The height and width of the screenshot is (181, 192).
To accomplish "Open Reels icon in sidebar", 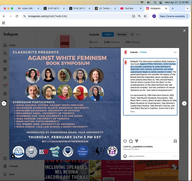I will [5, 69].
